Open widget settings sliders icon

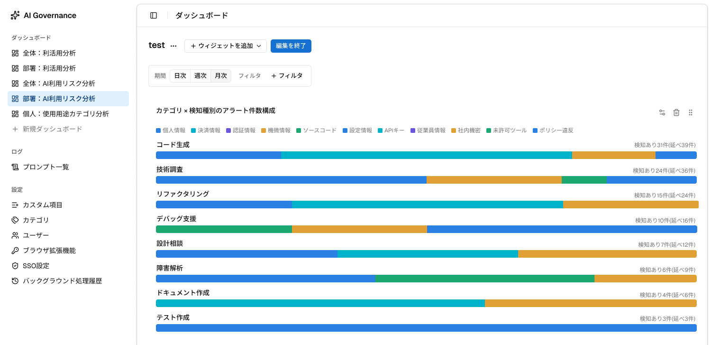click(662, 112)
